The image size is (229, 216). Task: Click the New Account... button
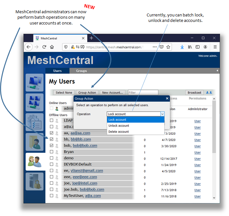pos(113,93)
